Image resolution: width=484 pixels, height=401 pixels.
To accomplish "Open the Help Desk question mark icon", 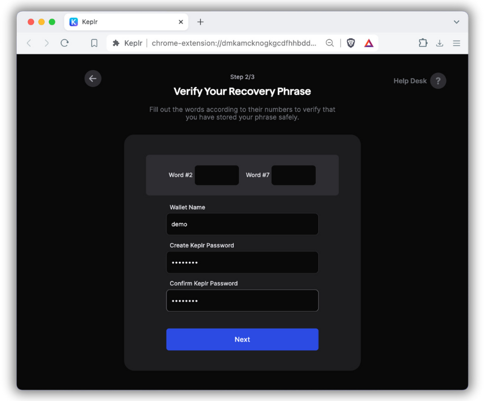I will (438, 81).
